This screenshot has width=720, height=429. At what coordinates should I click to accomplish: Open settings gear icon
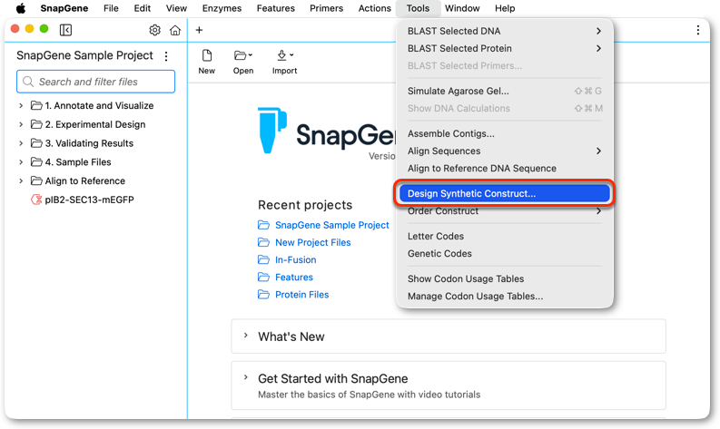click(x=154, y=30)
